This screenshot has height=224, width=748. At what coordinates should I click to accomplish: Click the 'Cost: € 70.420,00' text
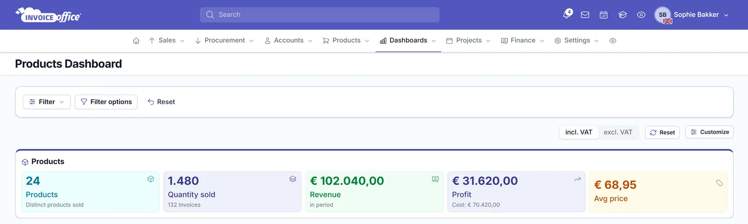coord(476,205)
